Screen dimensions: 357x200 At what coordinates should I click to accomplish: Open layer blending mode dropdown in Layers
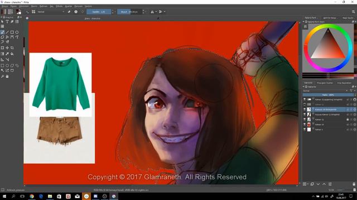pyautogui.click(x=325, y=91)
